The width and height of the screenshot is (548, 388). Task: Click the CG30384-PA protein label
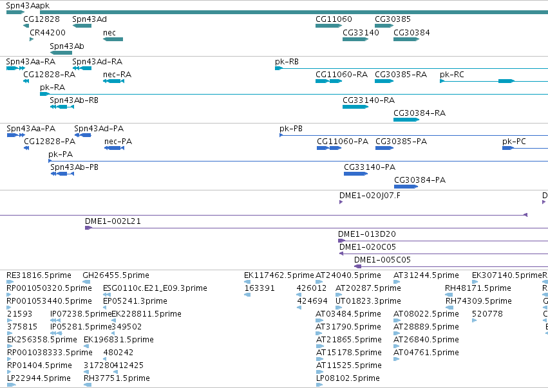coord(420,181)
